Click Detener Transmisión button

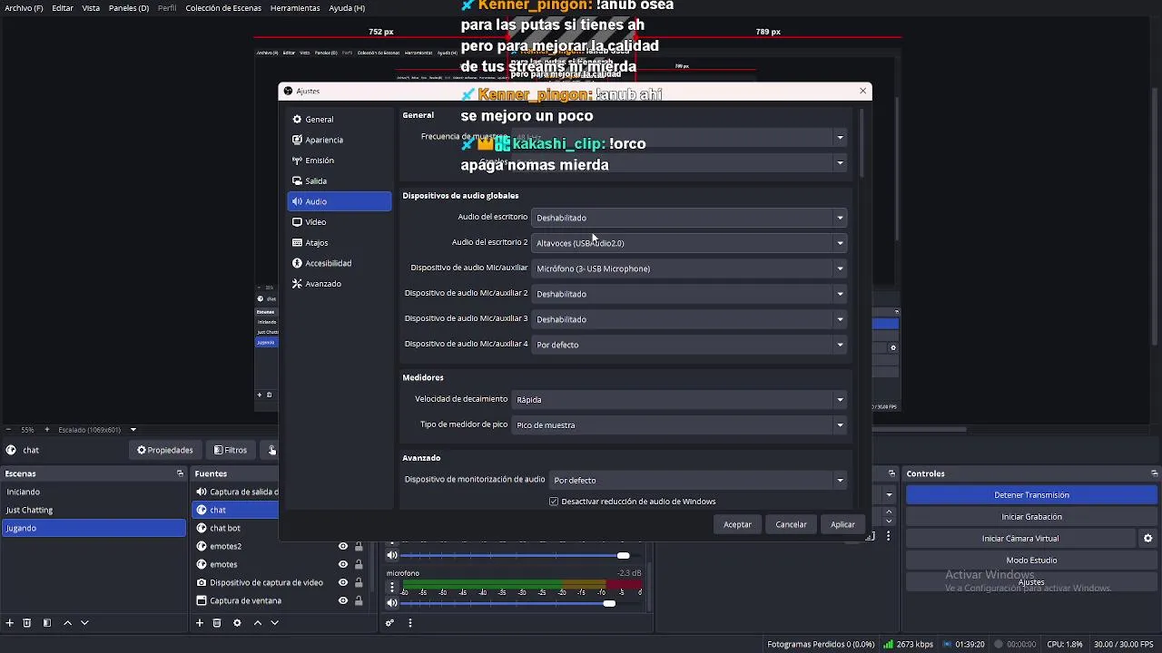(x=1031, y=495)
